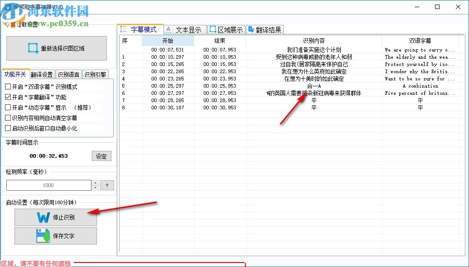Switch to the 翻译设置 tab

point(42,74)
